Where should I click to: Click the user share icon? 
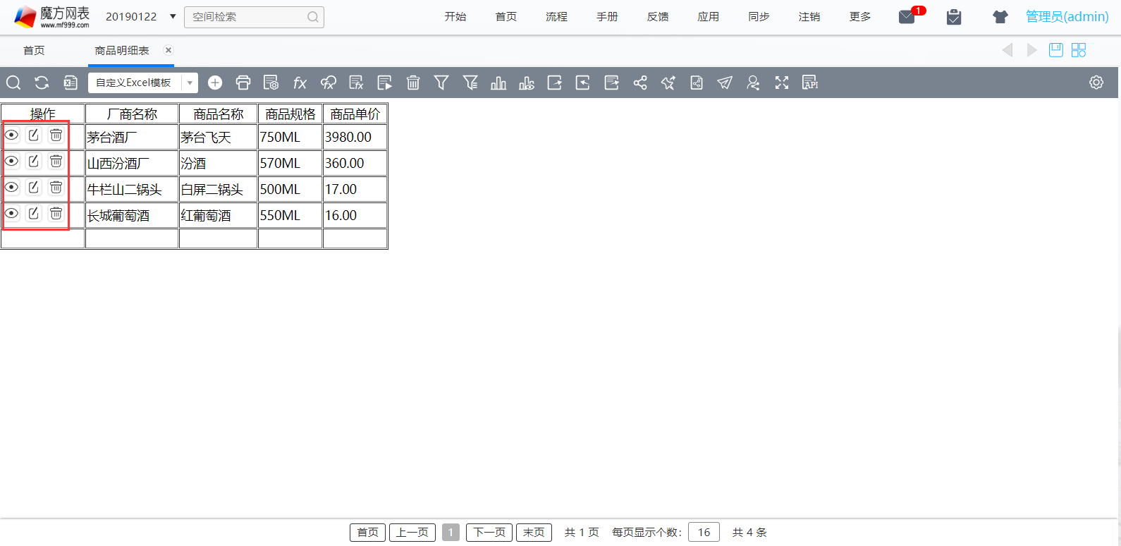[x=753, y=83]
